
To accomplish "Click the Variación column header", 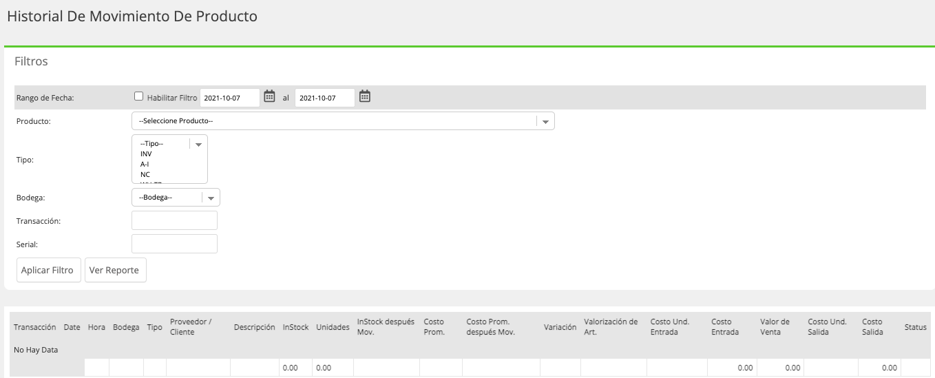I will [x=560, y=327].
